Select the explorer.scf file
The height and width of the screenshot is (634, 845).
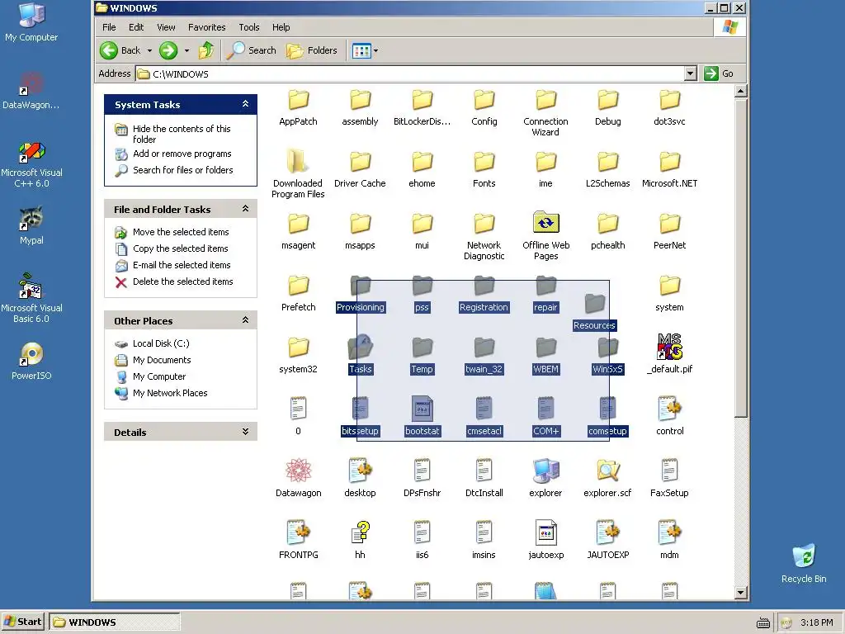[x=607, y=478]
